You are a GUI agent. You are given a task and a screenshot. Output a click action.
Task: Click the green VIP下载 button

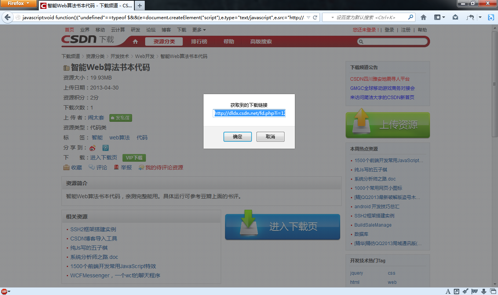134,158
